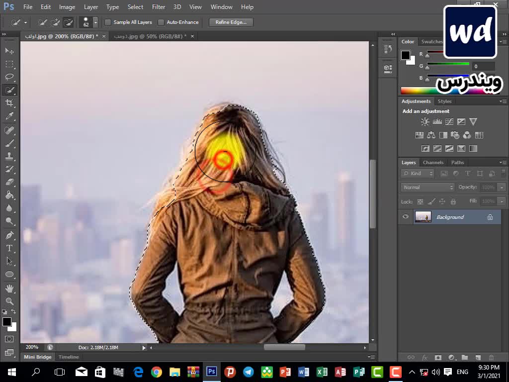Select the Crop tool
509x382 pixels.
point(9,103)
